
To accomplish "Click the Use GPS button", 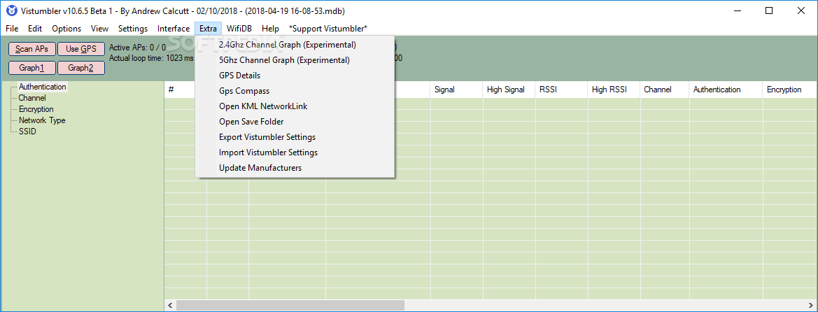I will tap(81, 49).
